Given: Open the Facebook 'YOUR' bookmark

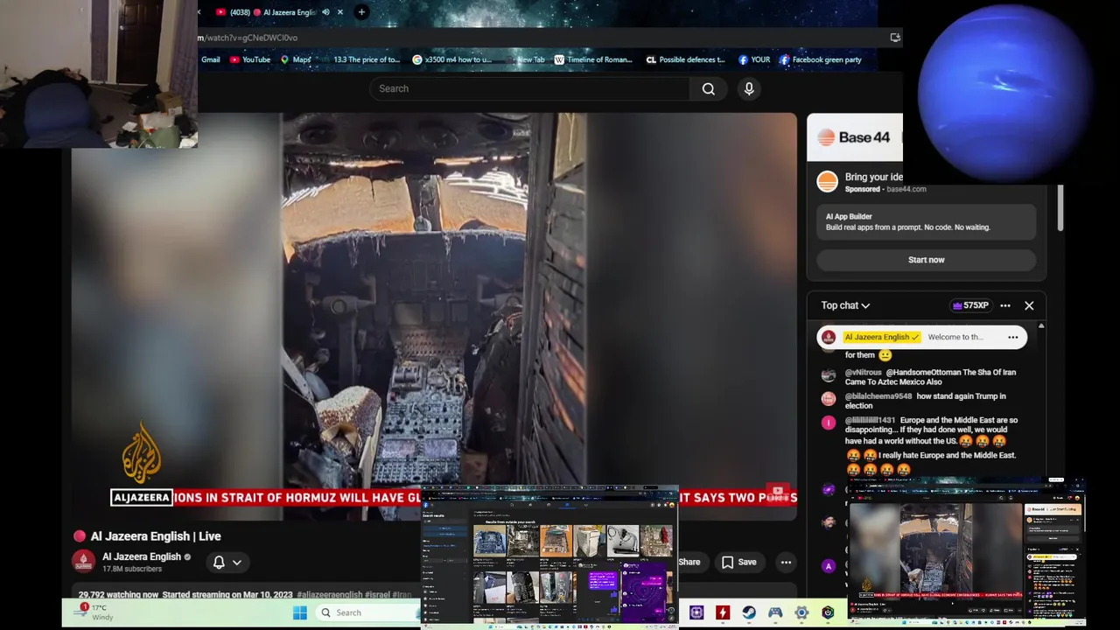Looking at the screenshot, I should pos(754,59).
